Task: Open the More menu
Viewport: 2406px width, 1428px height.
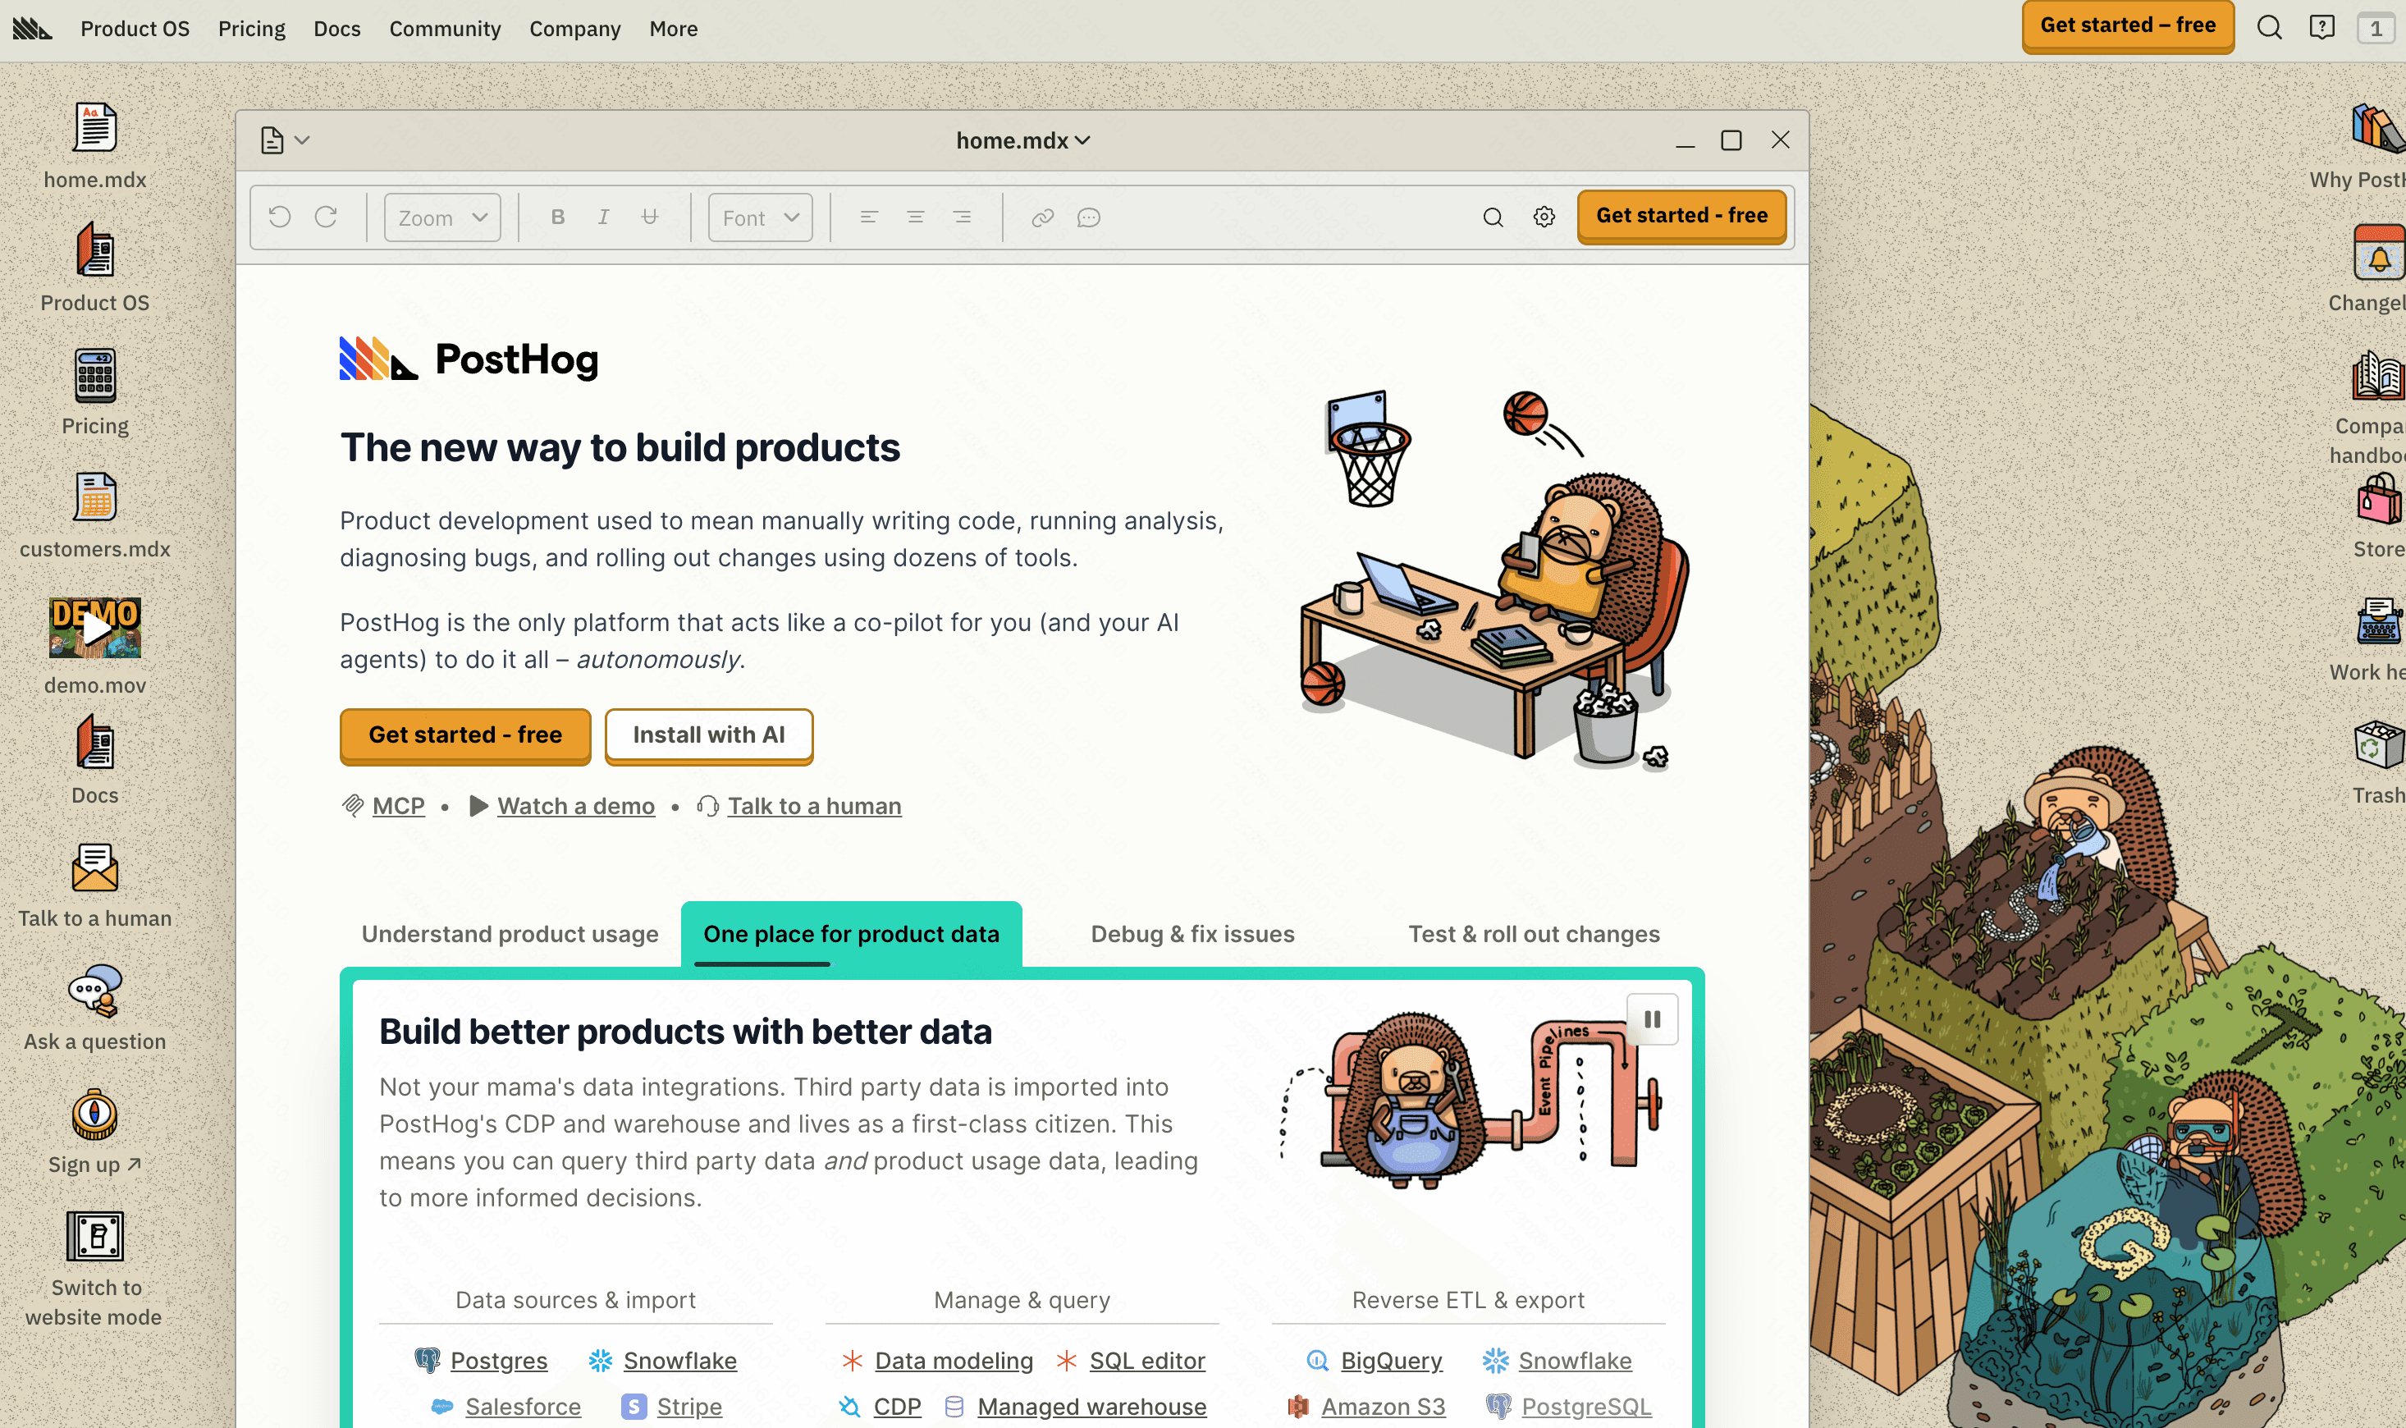Action: 674,29
